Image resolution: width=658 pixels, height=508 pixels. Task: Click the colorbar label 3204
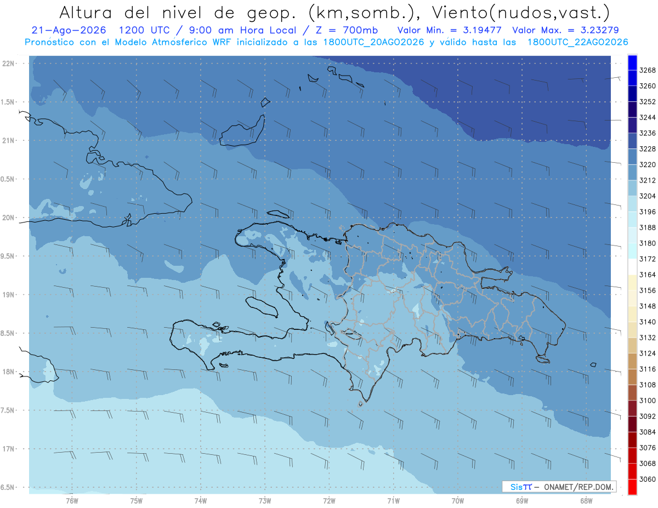coord(647,196)
